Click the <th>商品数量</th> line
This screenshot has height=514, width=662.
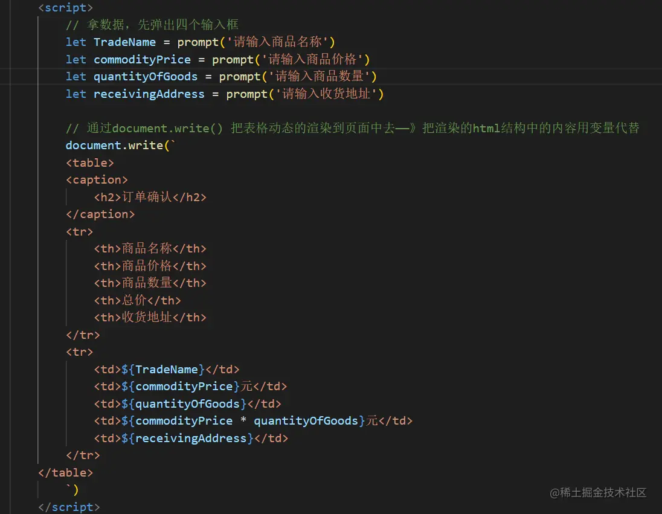click(150, 283)
